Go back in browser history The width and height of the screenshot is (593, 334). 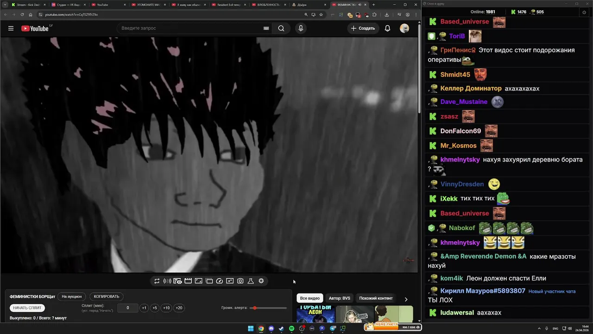coord(6,14)
